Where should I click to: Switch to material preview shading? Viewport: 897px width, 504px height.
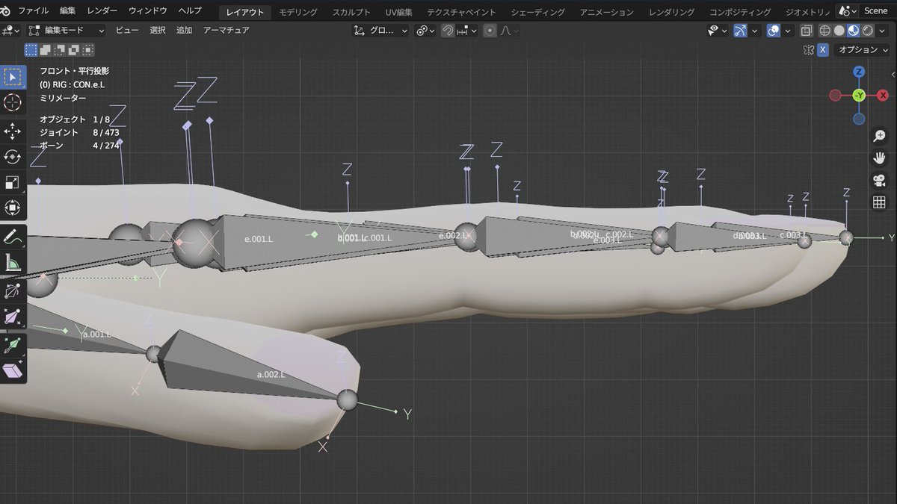854,31
